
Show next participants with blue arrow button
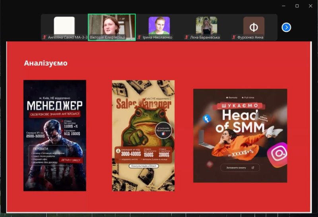[x=286, y=27]
